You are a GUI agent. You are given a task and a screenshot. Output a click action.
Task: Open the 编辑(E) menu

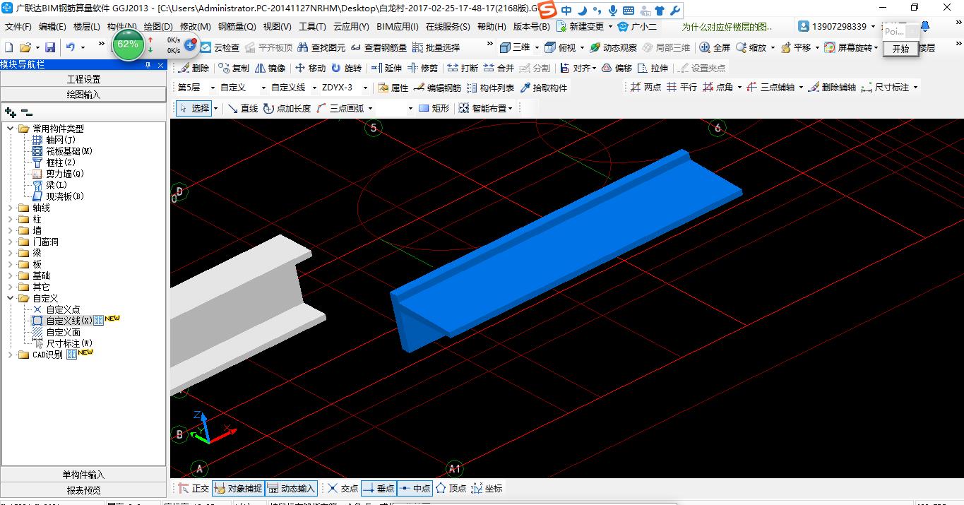coord(52,27)
